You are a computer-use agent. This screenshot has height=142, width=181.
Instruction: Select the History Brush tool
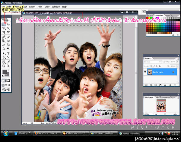[8, 41]
